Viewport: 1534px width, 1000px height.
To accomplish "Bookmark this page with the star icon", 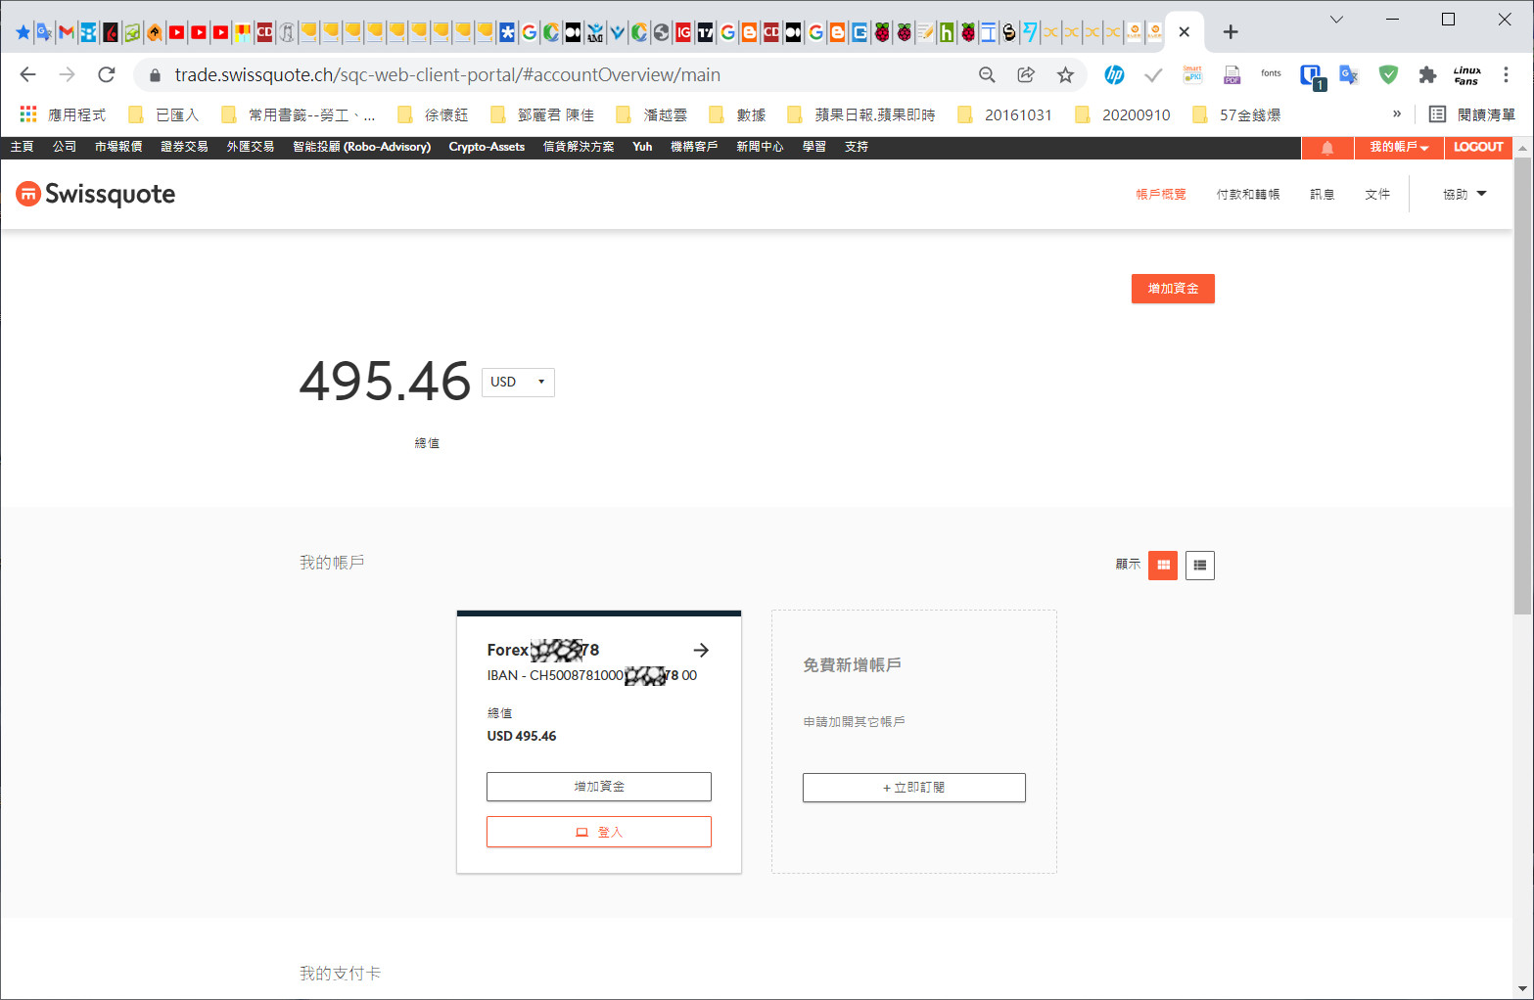I will (x=1065, y=74).
